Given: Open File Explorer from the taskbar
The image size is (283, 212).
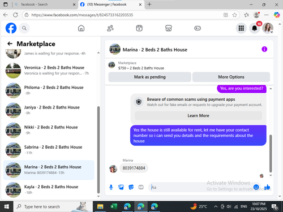Looking at the screenshot, I should 100,206.
